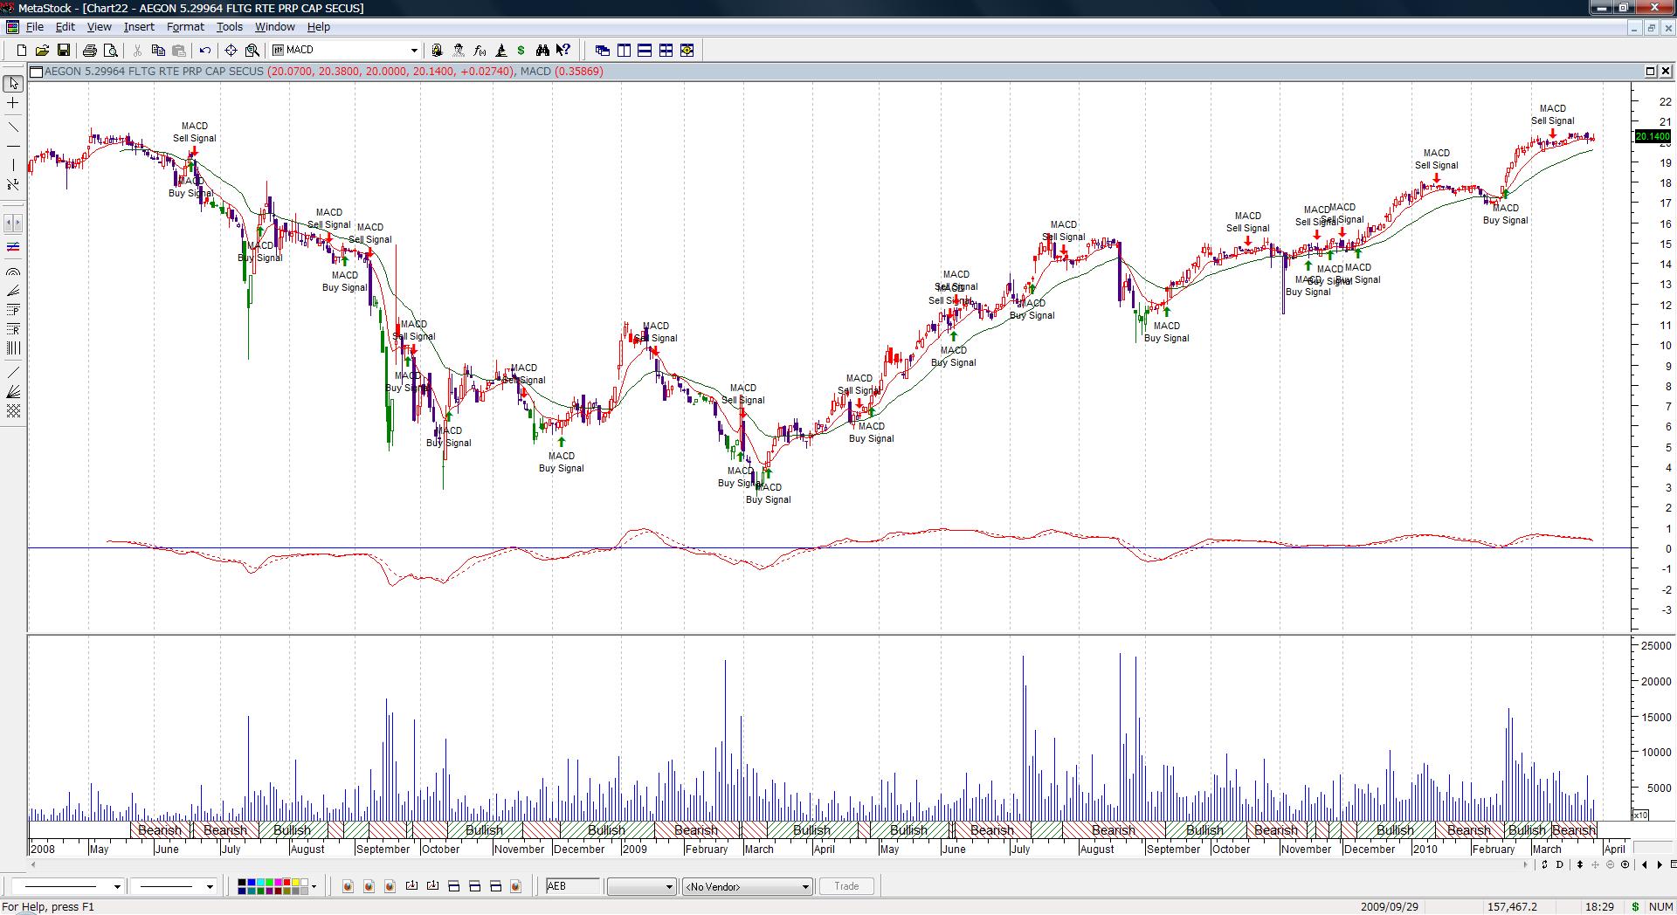
Task: Select the diagonal trendline drawing tool
Action: [13, 127]
